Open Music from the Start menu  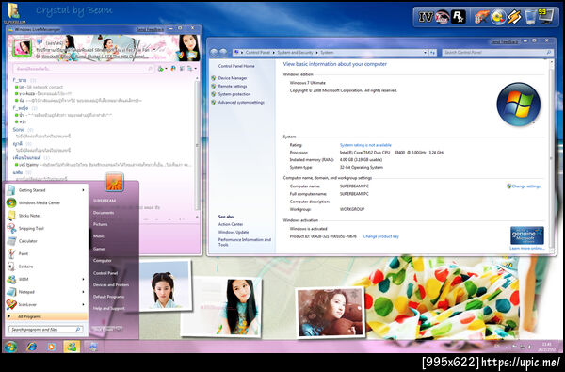(98, 236)
